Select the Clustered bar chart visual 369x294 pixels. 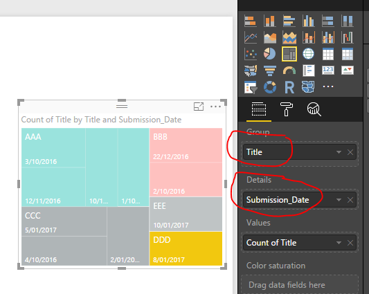pos(289,21)
